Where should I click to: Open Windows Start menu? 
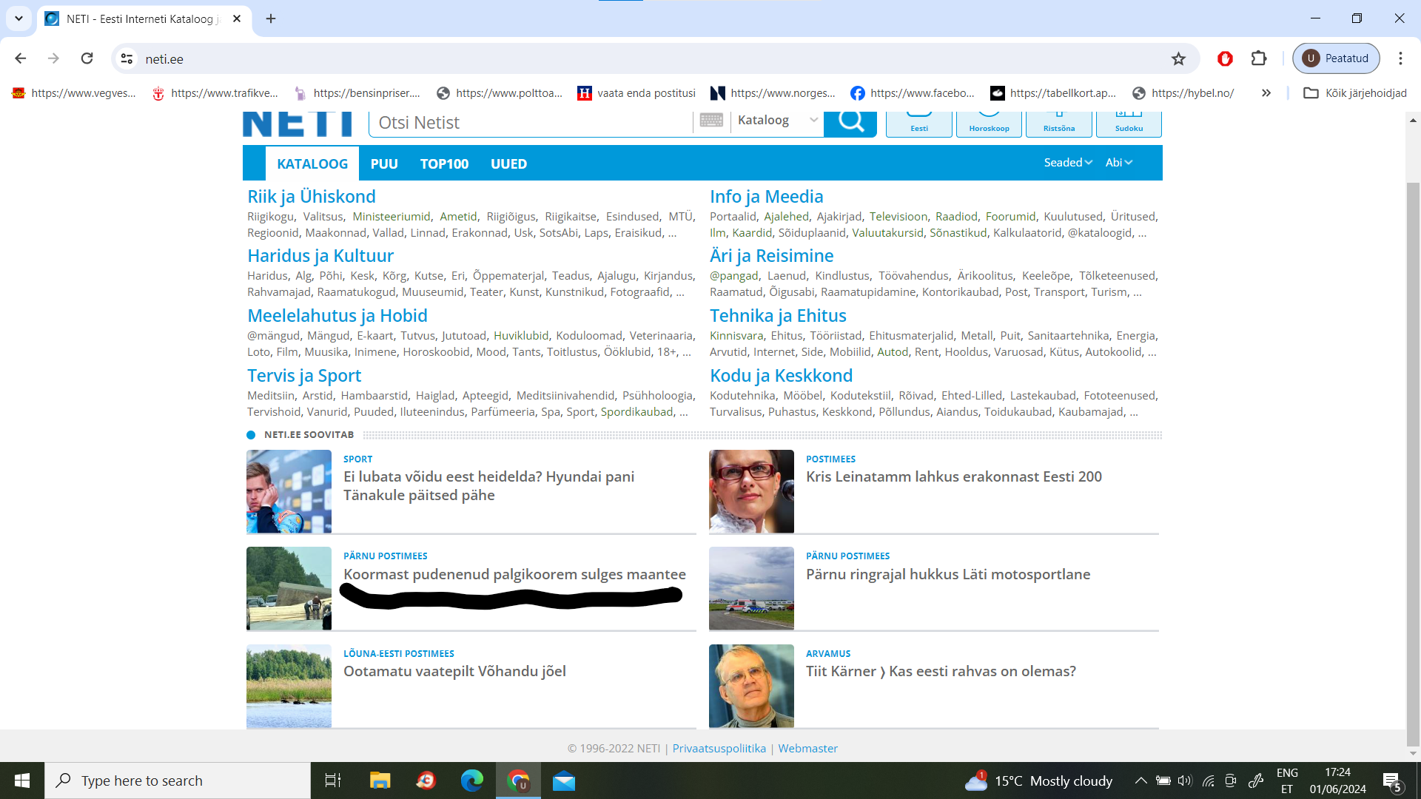(22, 781)
